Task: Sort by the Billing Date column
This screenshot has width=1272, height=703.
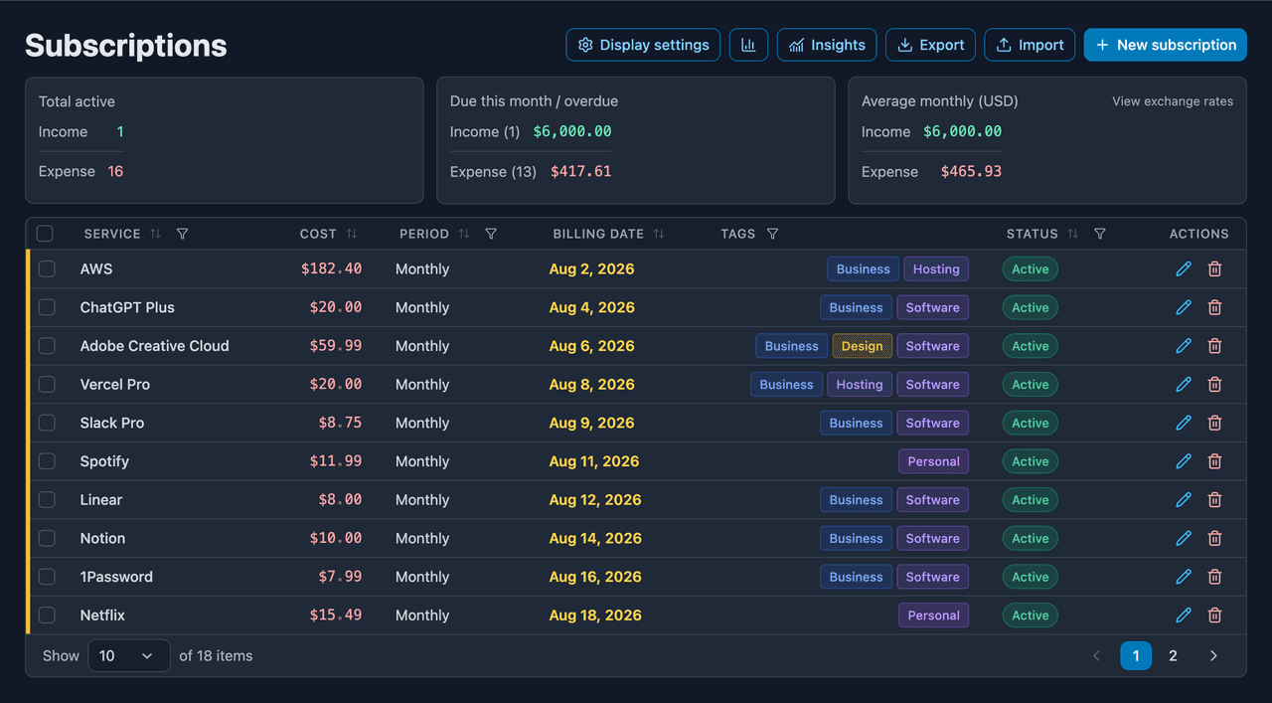Action: coord(659,234)
